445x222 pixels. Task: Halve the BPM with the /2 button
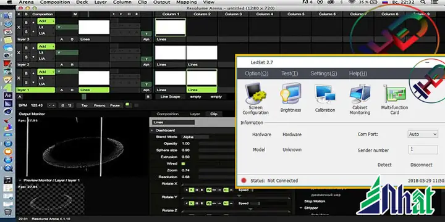tap(62, 105)
